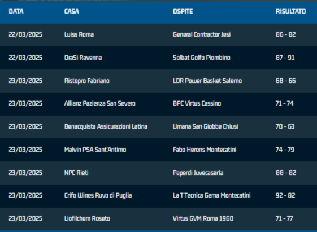Select home team Liofilchem Roseto
317x232 pixels.
coord(87,218)
